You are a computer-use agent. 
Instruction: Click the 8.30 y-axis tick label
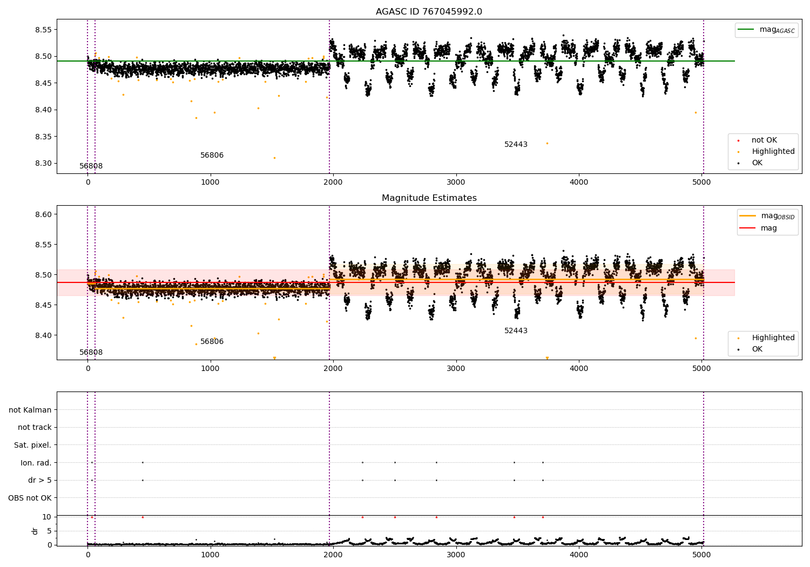[43, 164]
